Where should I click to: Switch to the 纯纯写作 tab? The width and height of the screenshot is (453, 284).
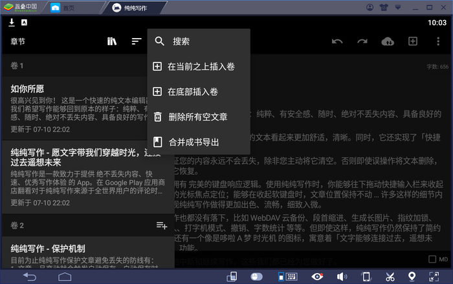point(129,8)
